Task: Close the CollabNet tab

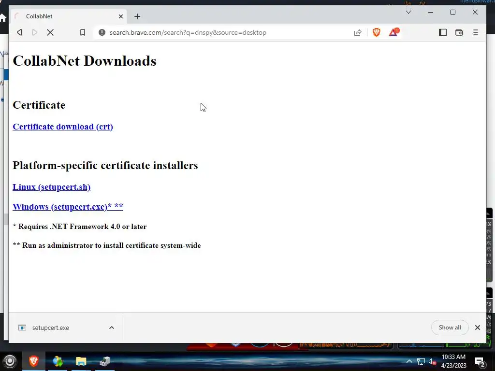Action: (x=120, y=16)
